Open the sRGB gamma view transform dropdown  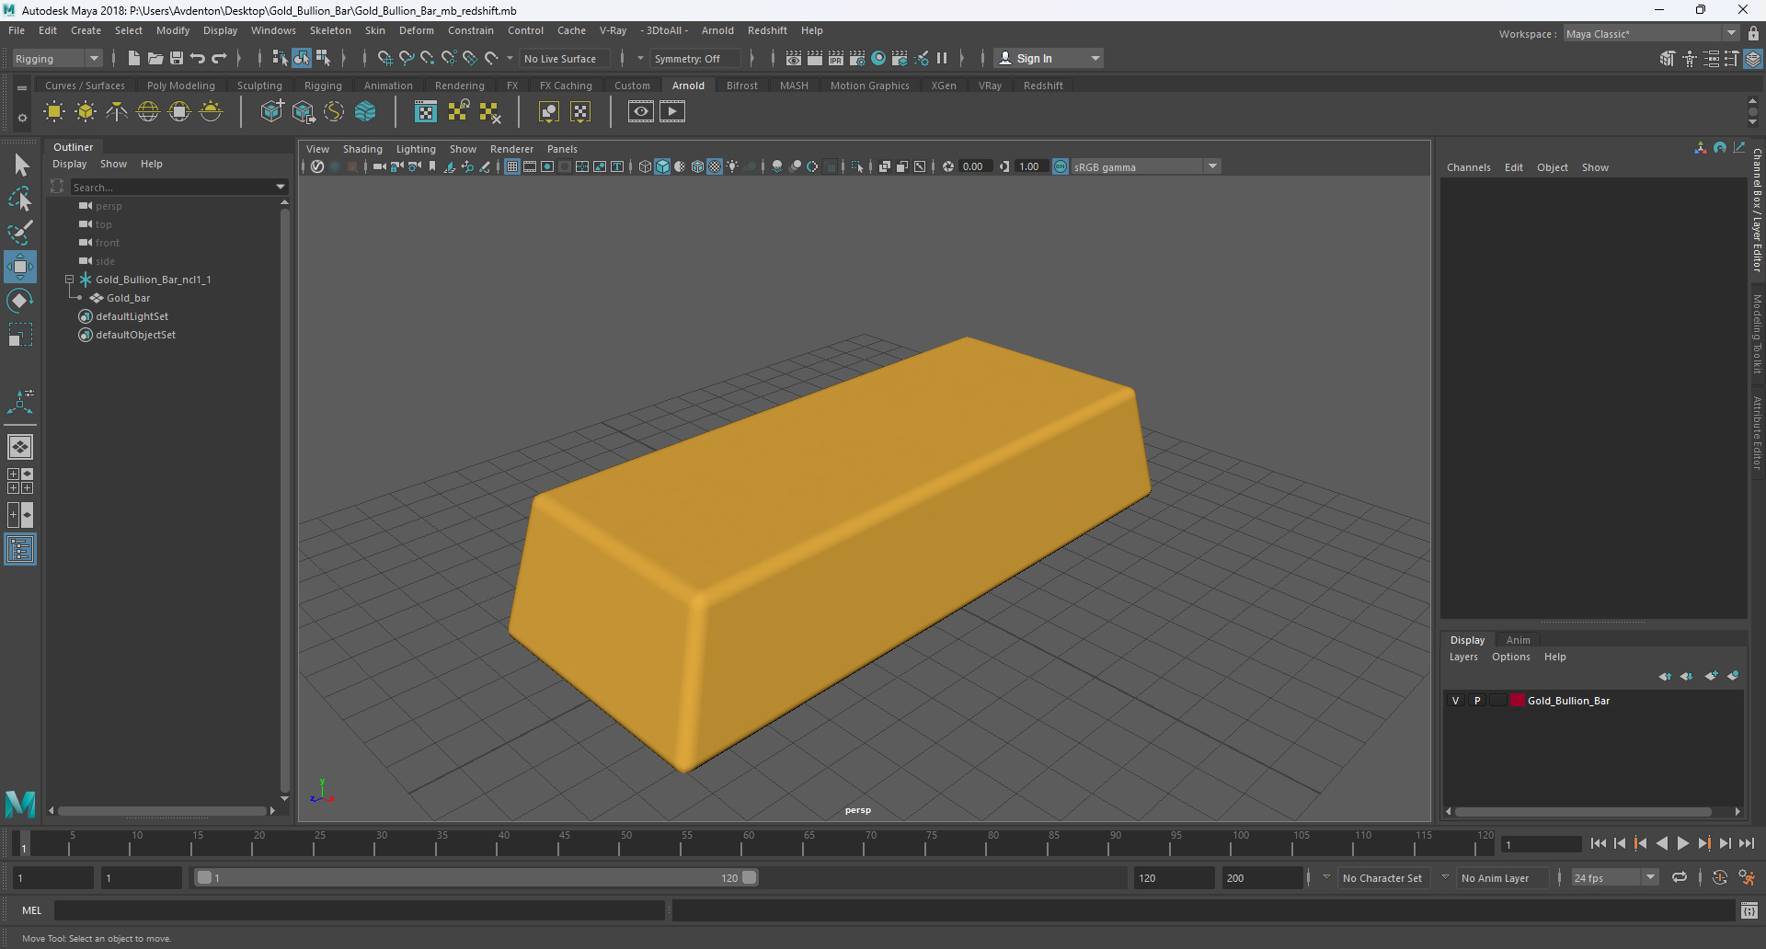1145,166
